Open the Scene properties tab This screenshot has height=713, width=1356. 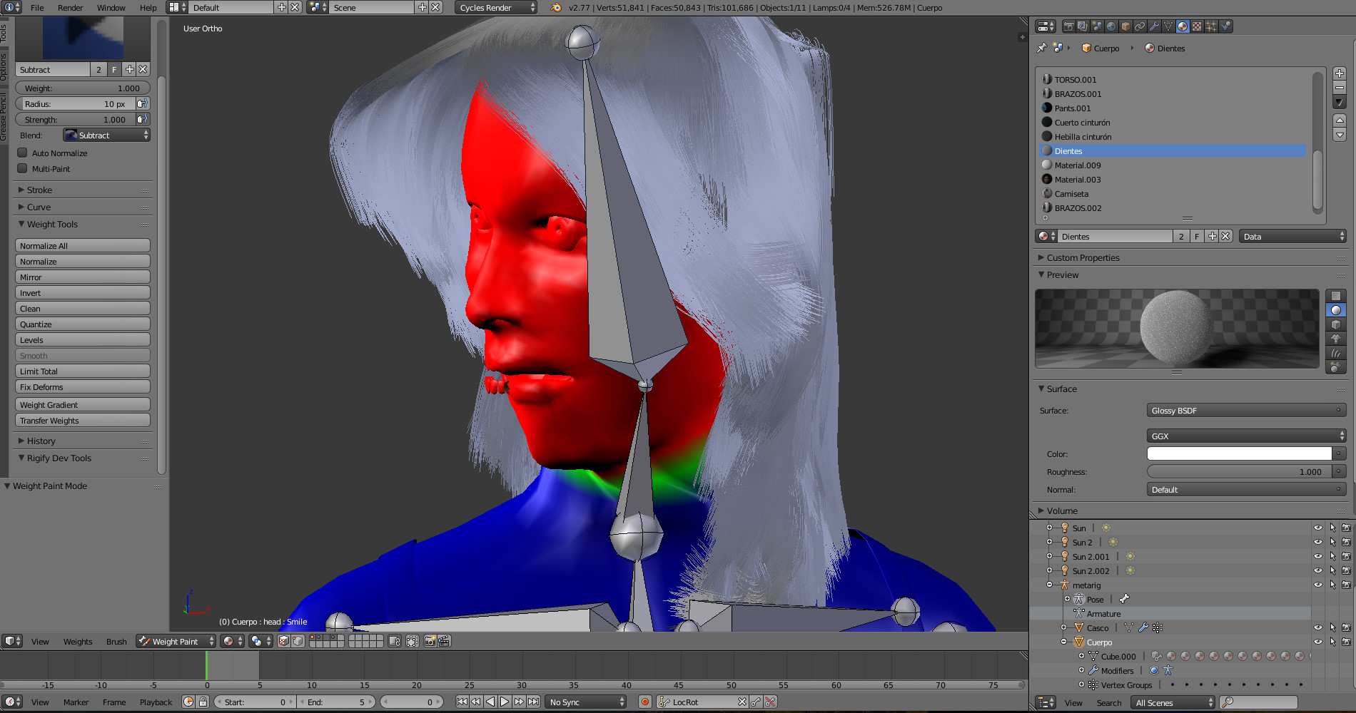tap(1097, 26)
